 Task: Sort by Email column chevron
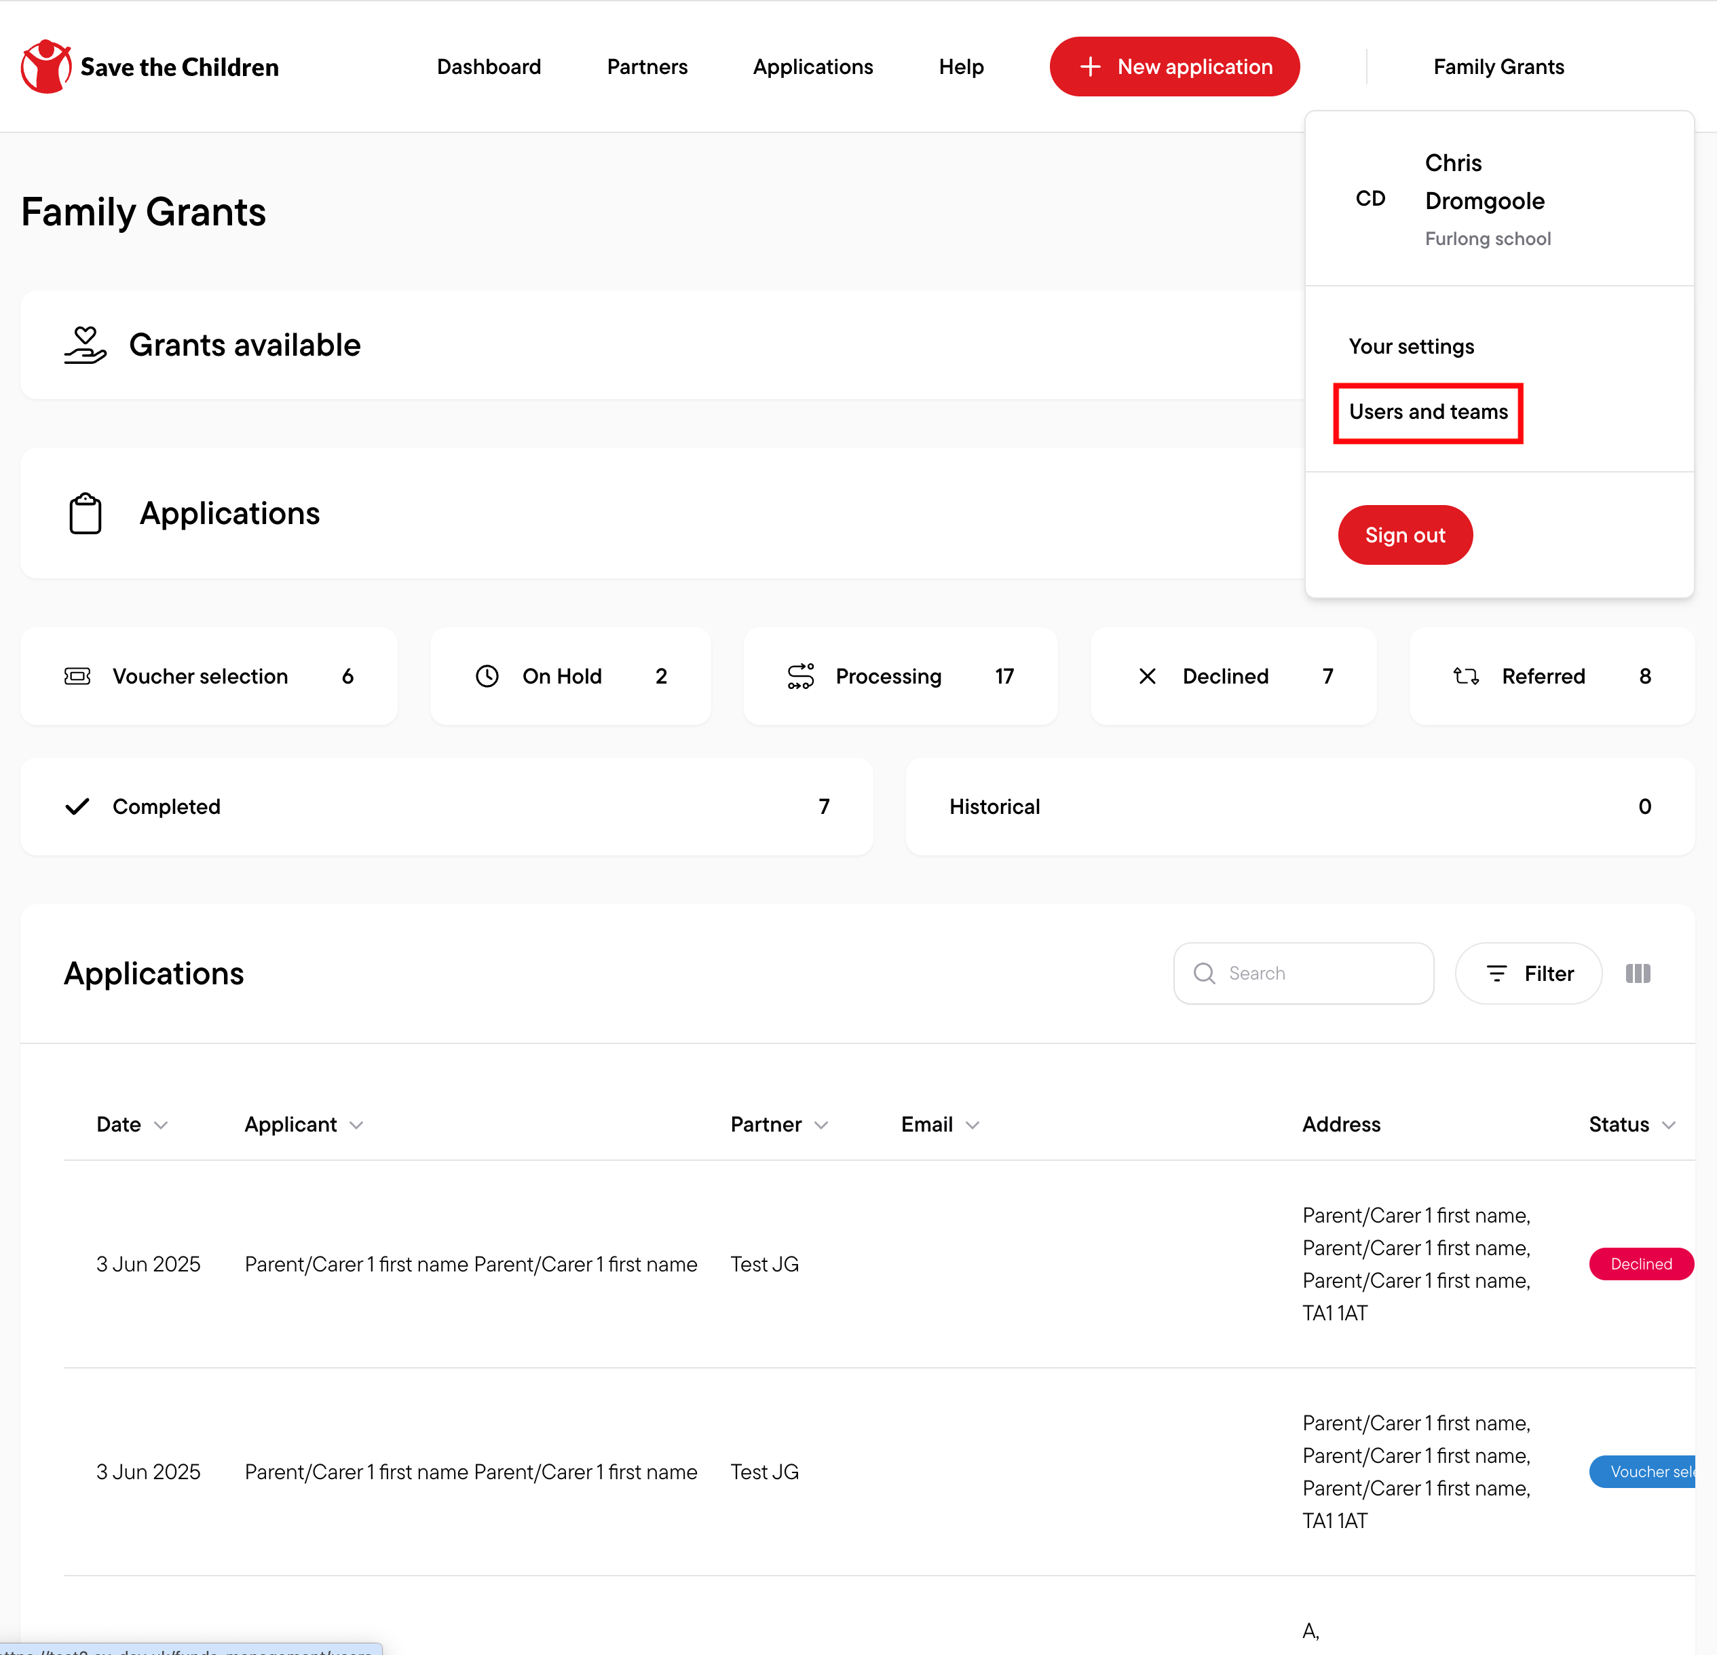pyautogui.click(x=973, y=1125)
